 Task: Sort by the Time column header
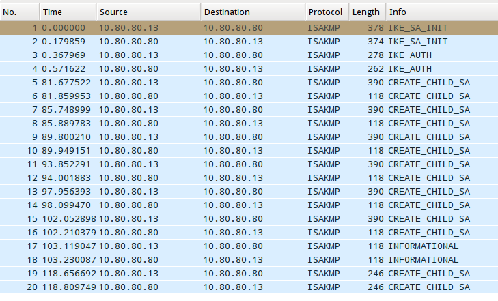[x=68, y=12]
